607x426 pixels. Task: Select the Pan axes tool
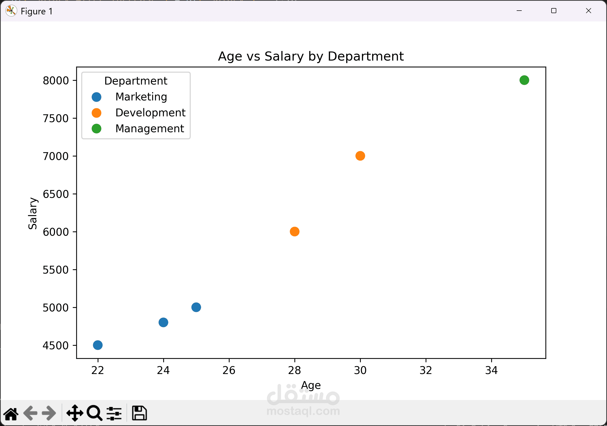75,413
